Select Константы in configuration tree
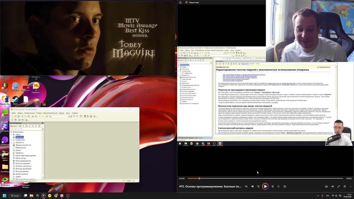Image resolution: width=354 pixels, height=199 pixels. [x=19, y=137]
